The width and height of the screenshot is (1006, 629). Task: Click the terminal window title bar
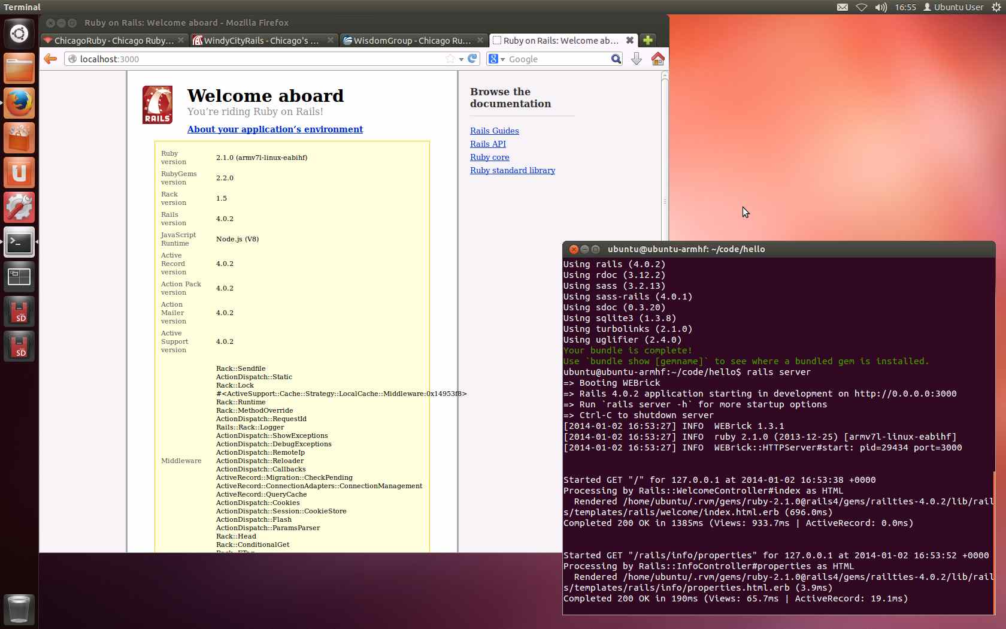pos(778,249)
